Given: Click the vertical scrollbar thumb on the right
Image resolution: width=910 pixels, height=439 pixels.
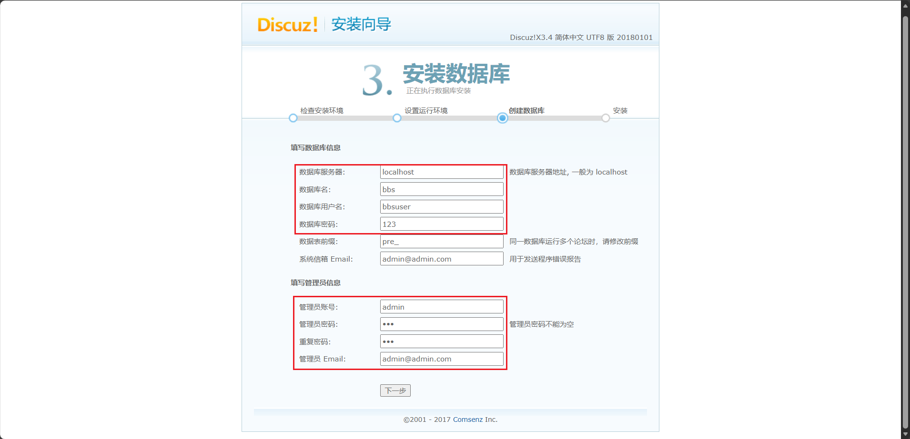Looking at the screenshot, I should click(x=905, y=223).
